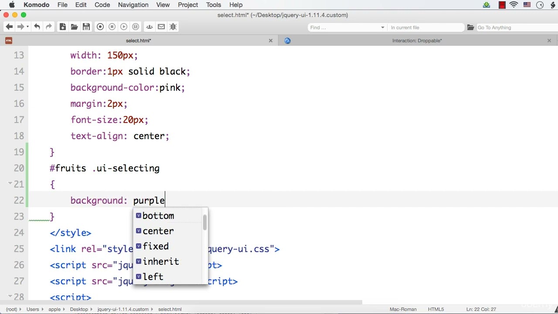
Task: Open the Komodo application menu
Action: (x=37, y=5)
